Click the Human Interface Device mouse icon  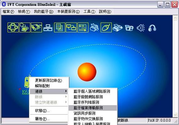click(106, 28)
